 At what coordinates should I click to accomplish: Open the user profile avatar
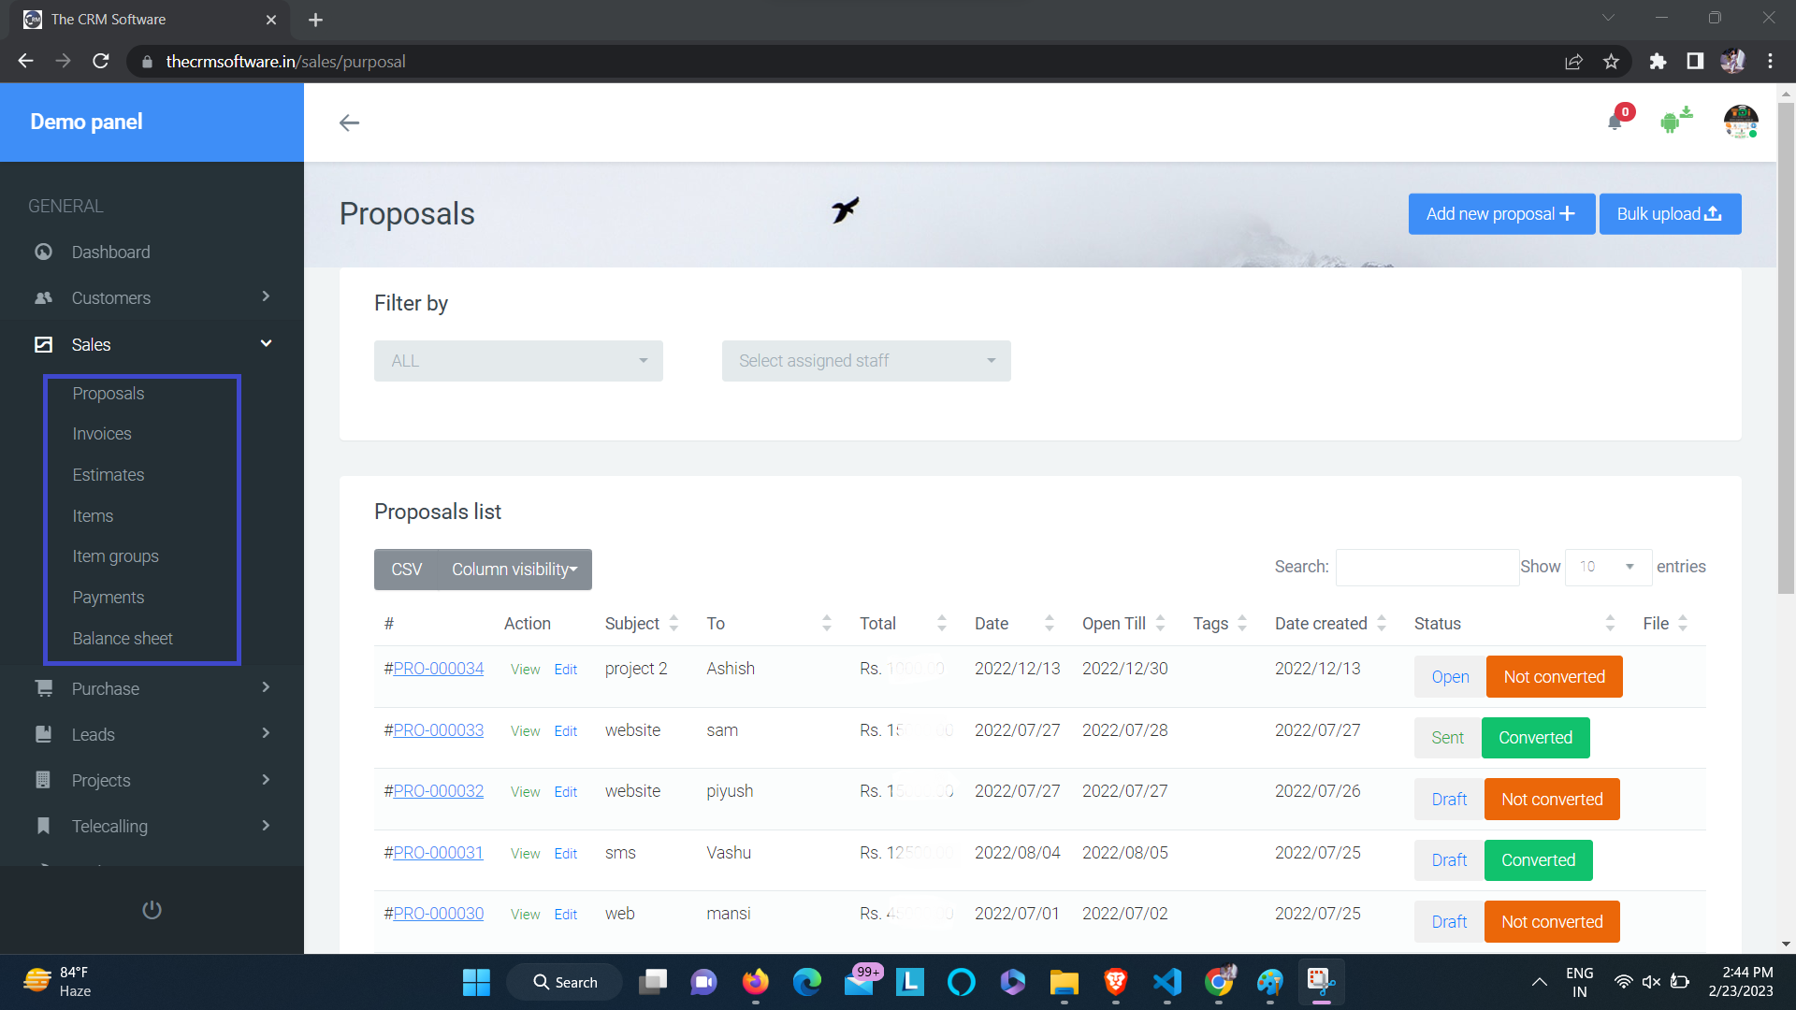(x=1740, y=122)
